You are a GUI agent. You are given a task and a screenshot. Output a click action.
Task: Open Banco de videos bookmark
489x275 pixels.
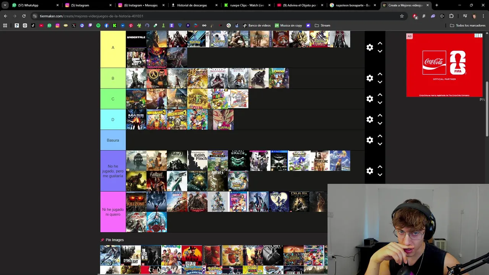pos(257,26)
